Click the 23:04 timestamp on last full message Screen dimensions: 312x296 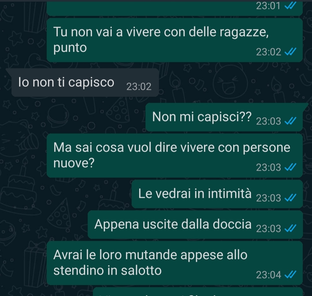point(268,275)
